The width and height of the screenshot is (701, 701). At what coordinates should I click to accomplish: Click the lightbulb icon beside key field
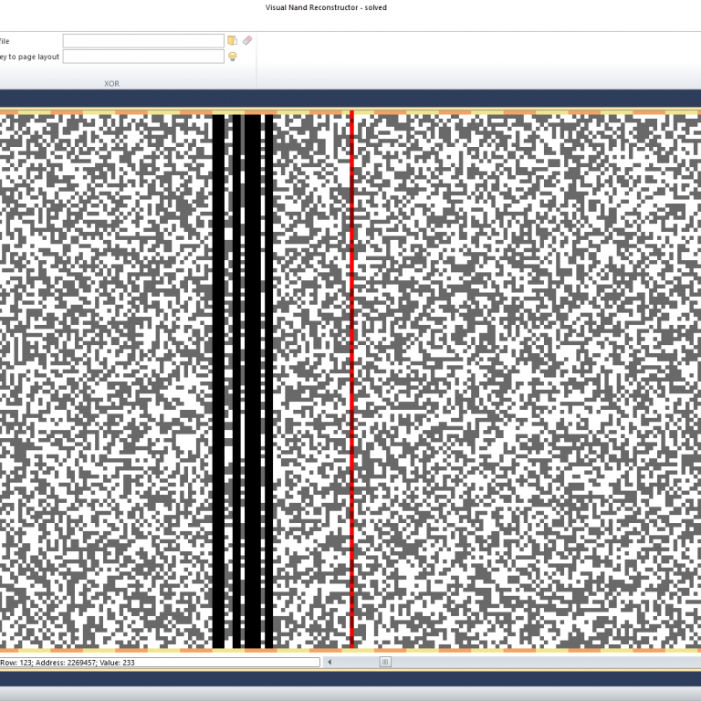point(233,57)
